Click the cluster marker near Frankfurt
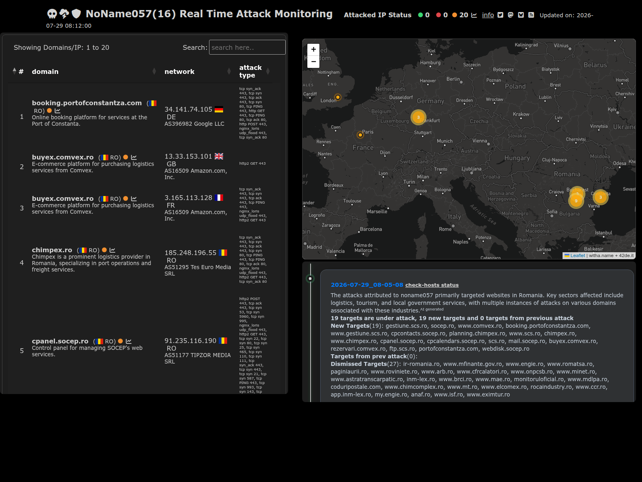The width and height of the screenshot is (642, 482). tap(419, 117)
